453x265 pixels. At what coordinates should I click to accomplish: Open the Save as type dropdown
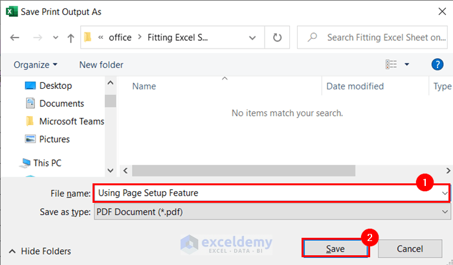[272, 212]
